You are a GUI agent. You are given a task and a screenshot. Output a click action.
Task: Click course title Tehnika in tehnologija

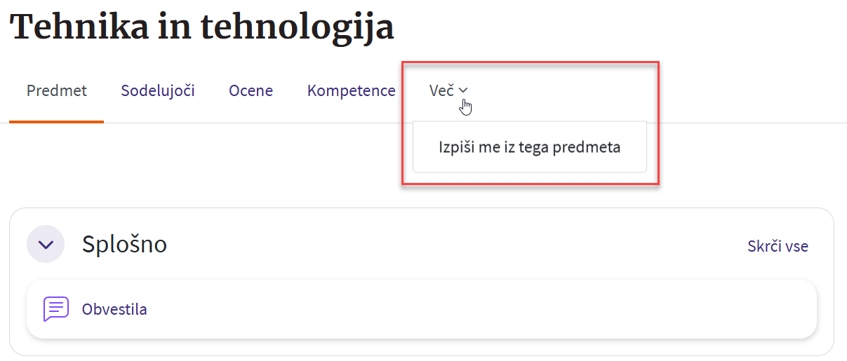201,27
